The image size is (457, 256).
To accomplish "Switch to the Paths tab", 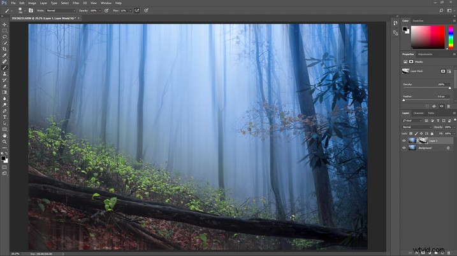I will 431,113.
